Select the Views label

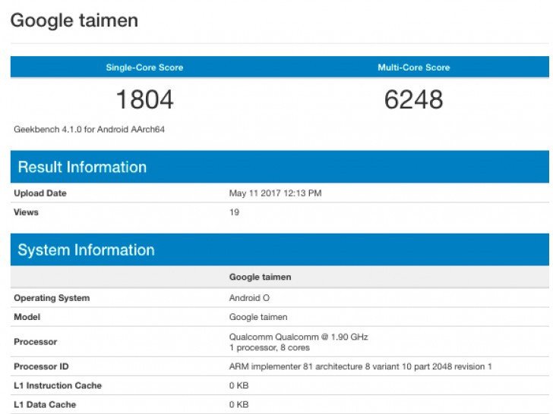click(26, 212)
